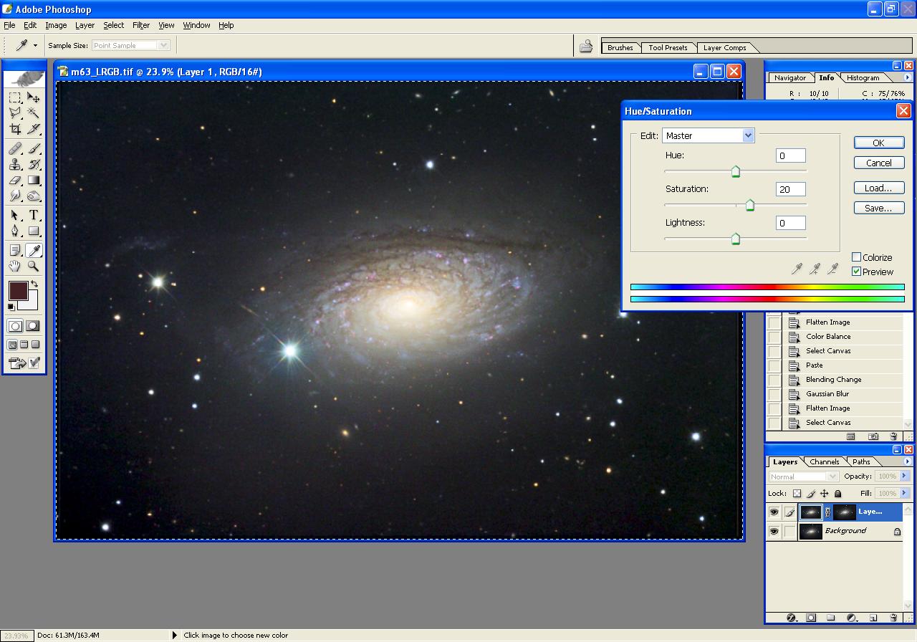Uncheck the Preview checkbox

(856, 272)
